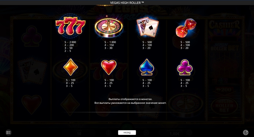Click the roulette wheel symbol
The image size is (254, 137).
pos(109,27)
